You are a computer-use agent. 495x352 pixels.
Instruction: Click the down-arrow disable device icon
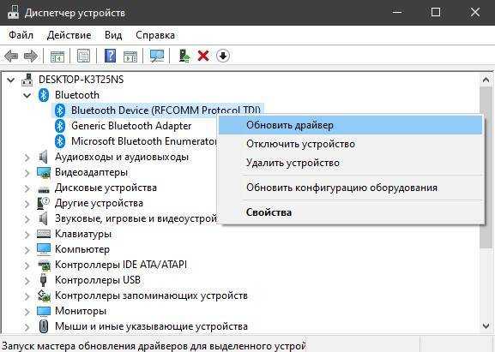click(x=223, y=56)
